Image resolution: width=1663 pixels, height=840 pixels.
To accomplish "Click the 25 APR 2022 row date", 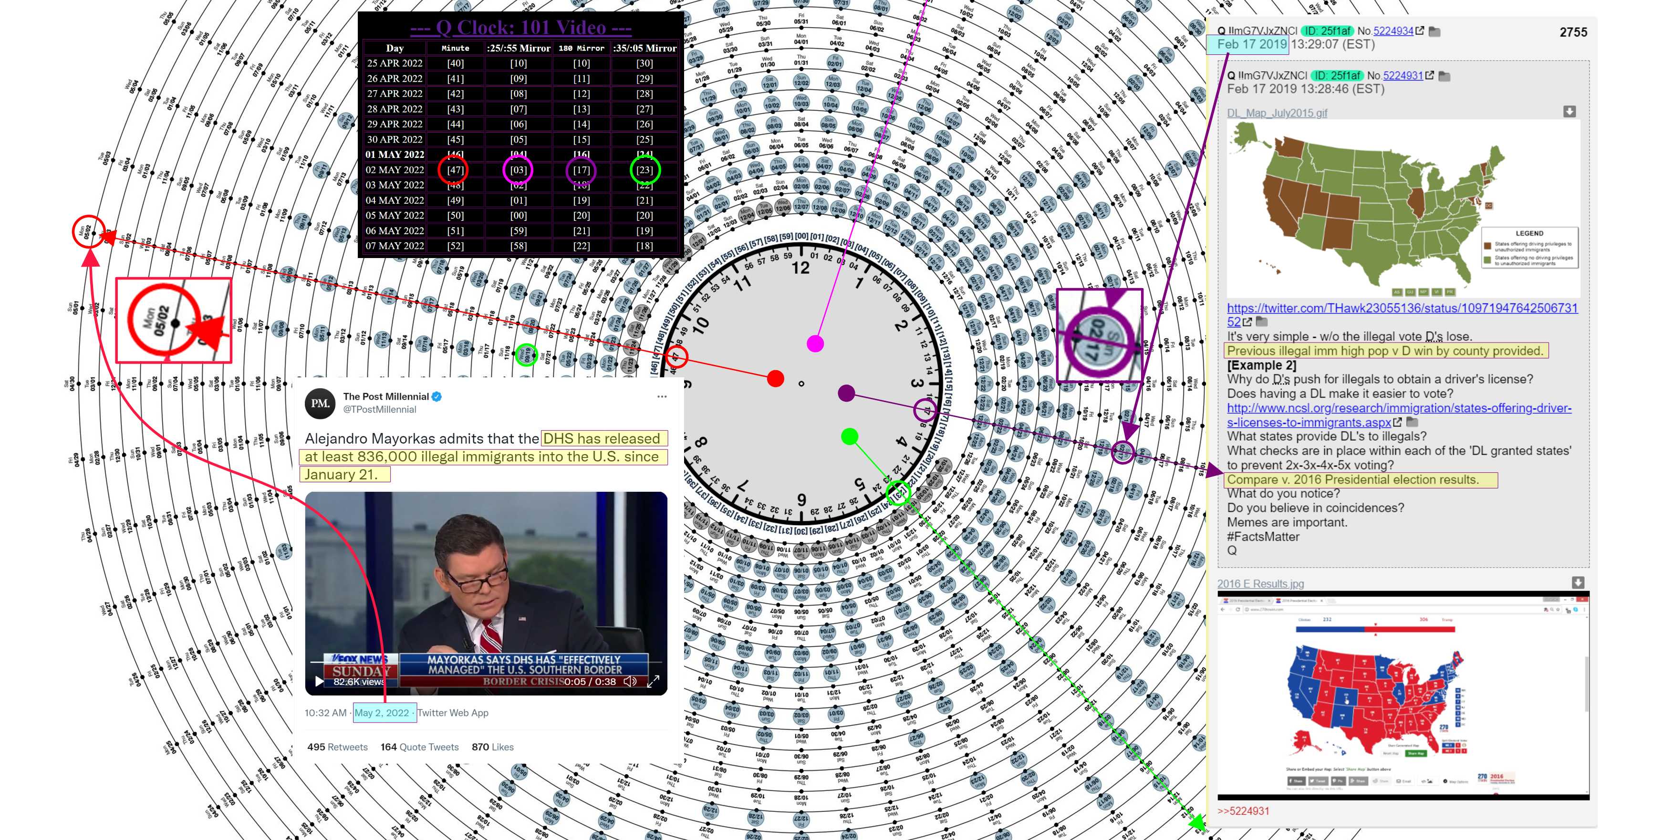I will click(395, 63).
